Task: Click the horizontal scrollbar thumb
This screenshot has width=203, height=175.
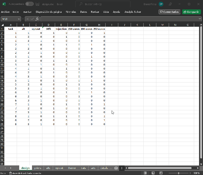Action: (160, 168)
